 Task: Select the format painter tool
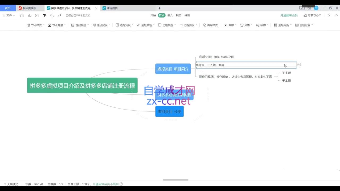point(44,15)
